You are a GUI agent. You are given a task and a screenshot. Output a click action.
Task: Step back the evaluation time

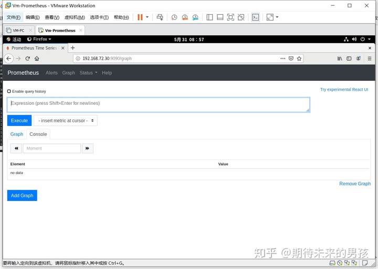(x=16, y=148)
